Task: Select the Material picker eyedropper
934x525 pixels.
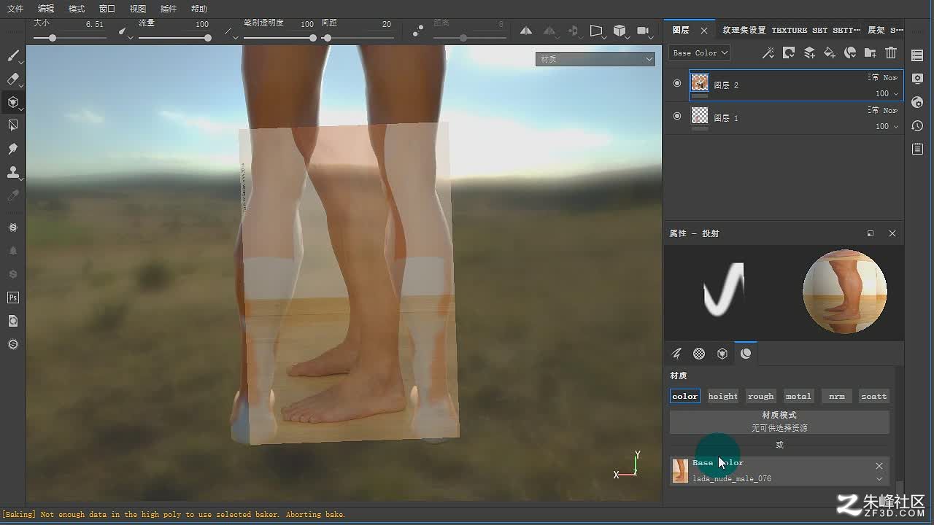Action: point(12,195)
